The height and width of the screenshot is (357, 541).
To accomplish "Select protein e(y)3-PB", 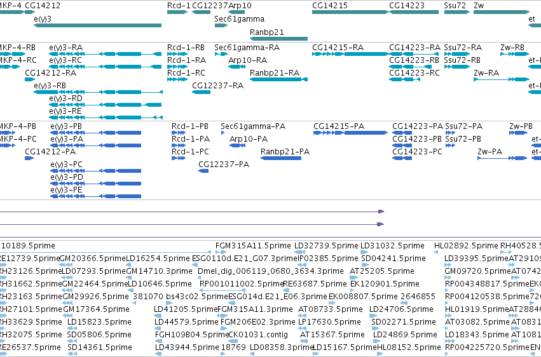I will point(96,133).
